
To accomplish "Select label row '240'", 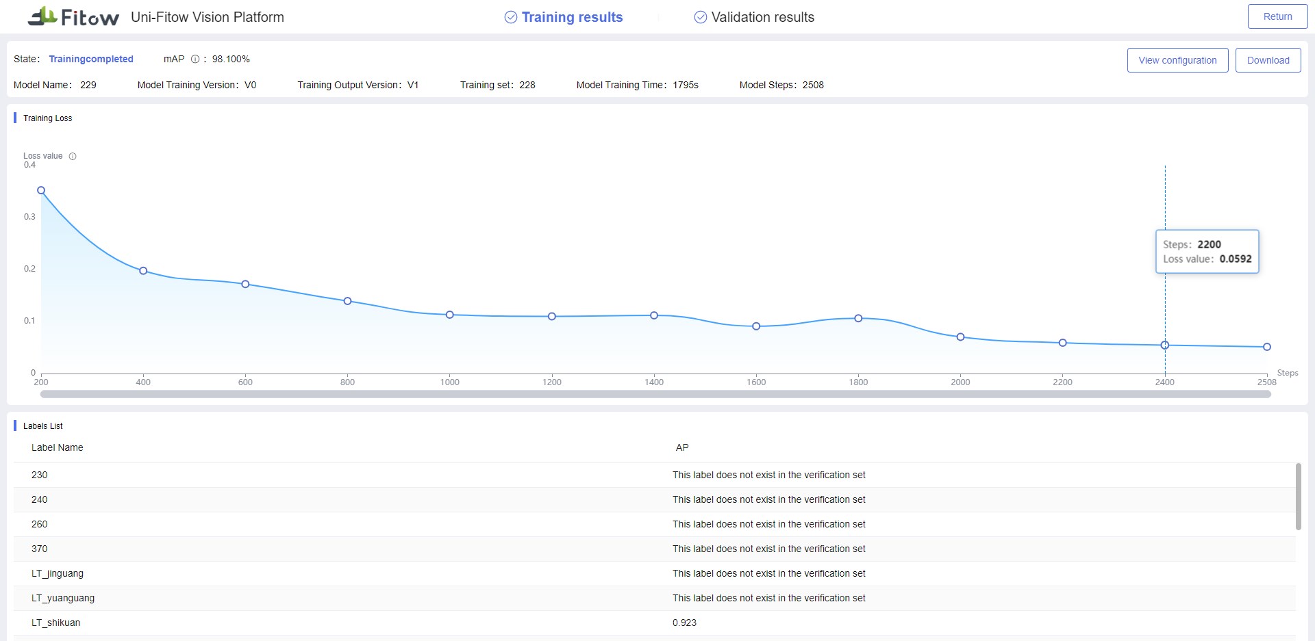I will [654, 499].
